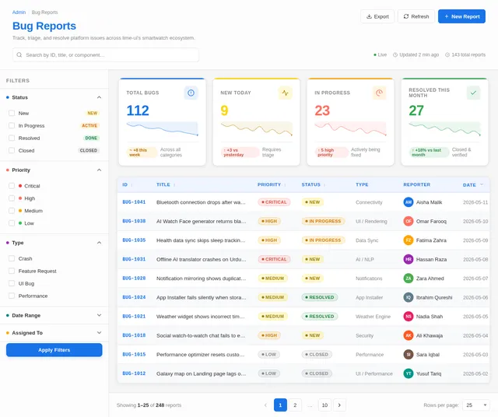Check the New status filter

pyautogui.click(x=12, y=113)
